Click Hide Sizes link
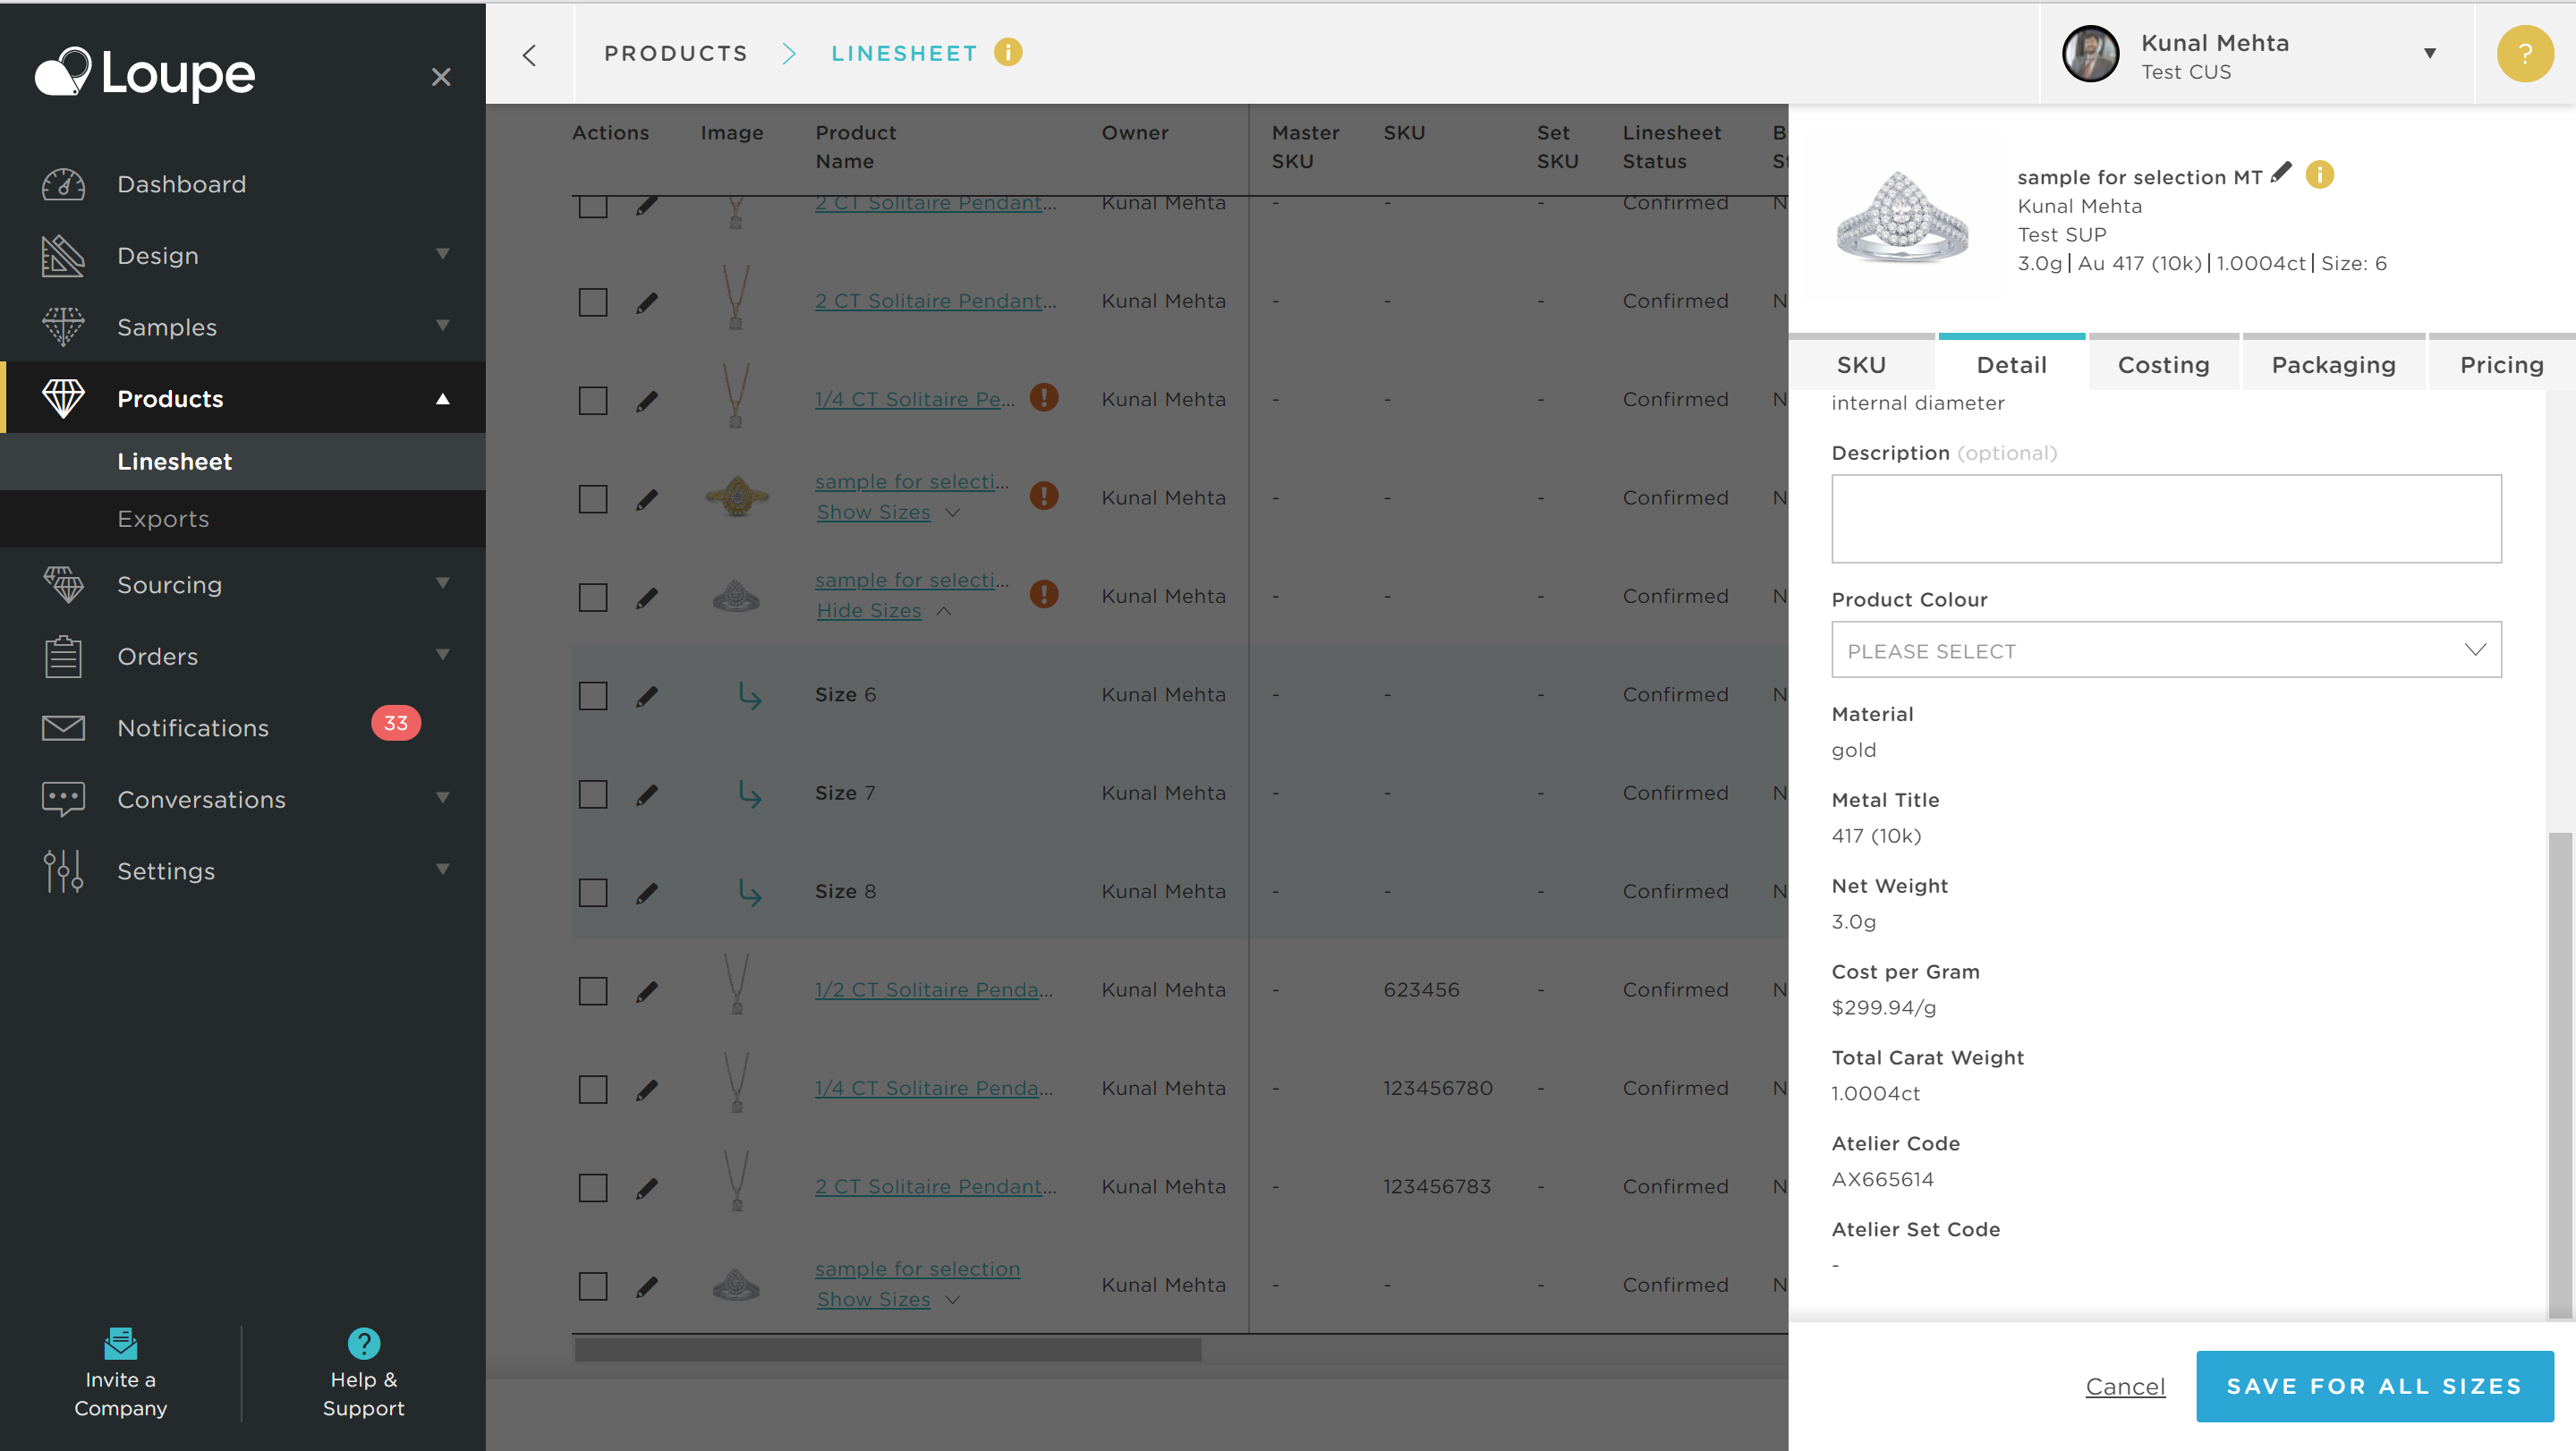Screen dimensions: 2576x1451 (868, 610)
